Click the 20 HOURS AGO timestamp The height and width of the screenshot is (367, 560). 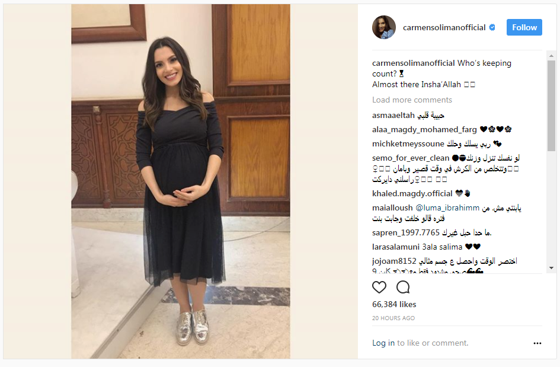393,318
